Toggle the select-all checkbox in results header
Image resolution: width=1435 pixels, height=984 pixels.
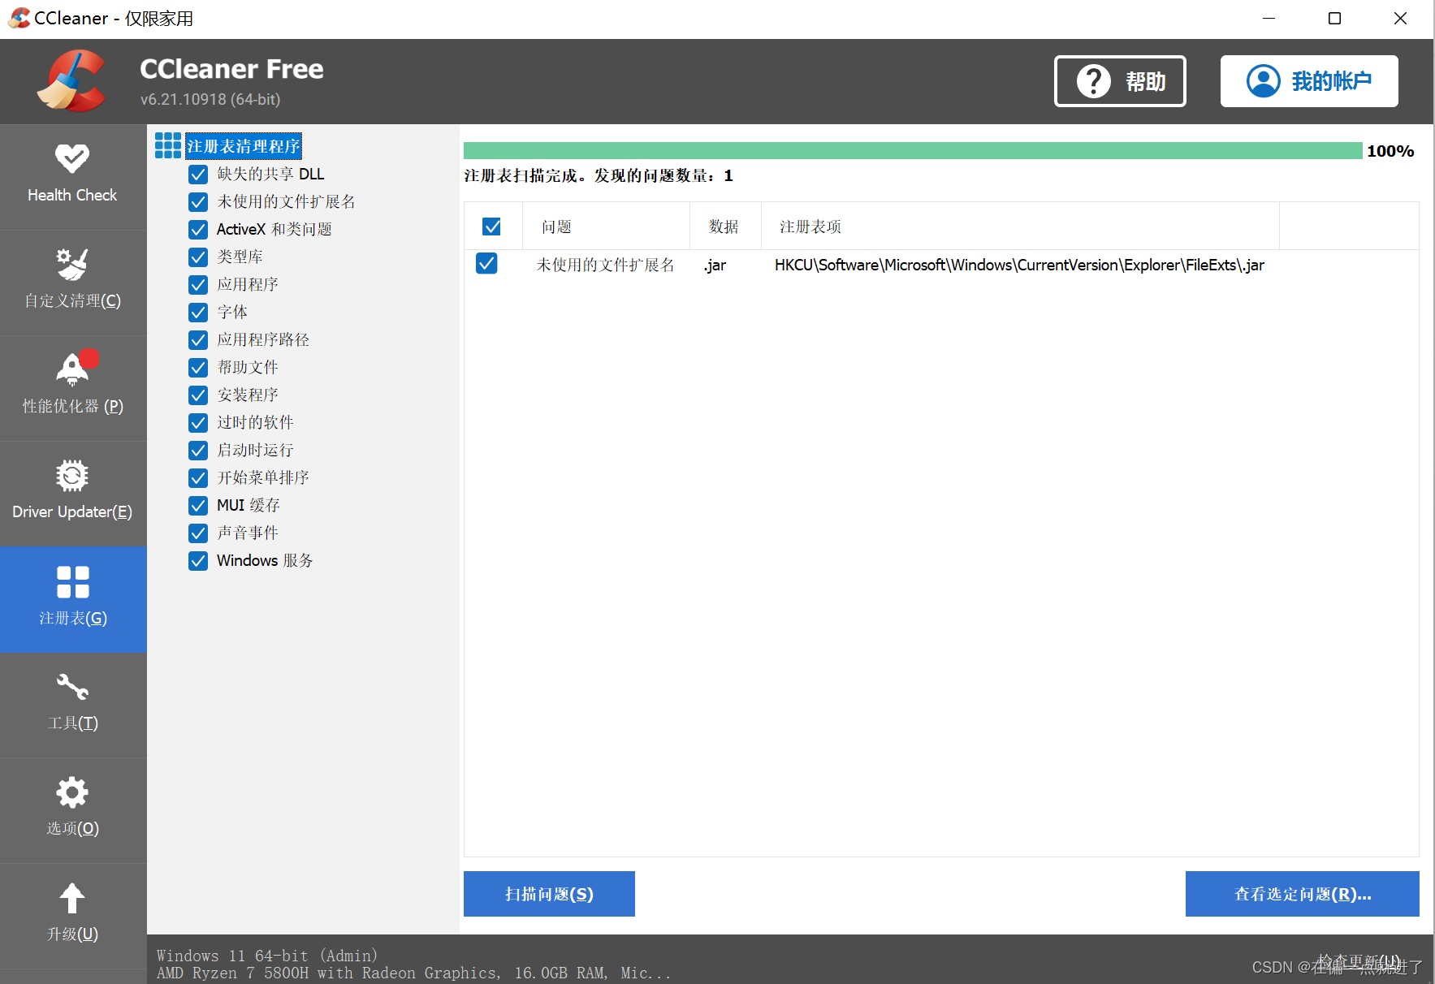[x=492, y=226]
